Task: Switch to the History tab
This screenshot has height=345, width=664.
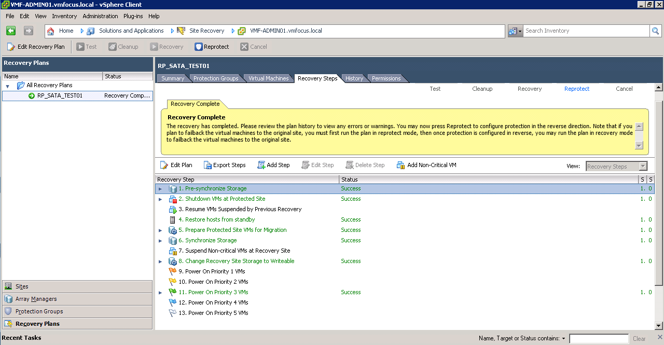Action: 354,78
